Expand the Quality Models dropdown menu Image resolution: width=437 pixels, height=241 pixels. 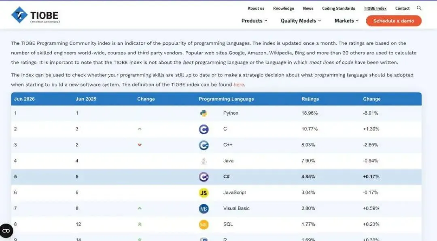coord(301,21)
